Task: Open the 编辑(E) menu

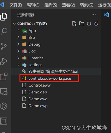Action: [33, 5]
